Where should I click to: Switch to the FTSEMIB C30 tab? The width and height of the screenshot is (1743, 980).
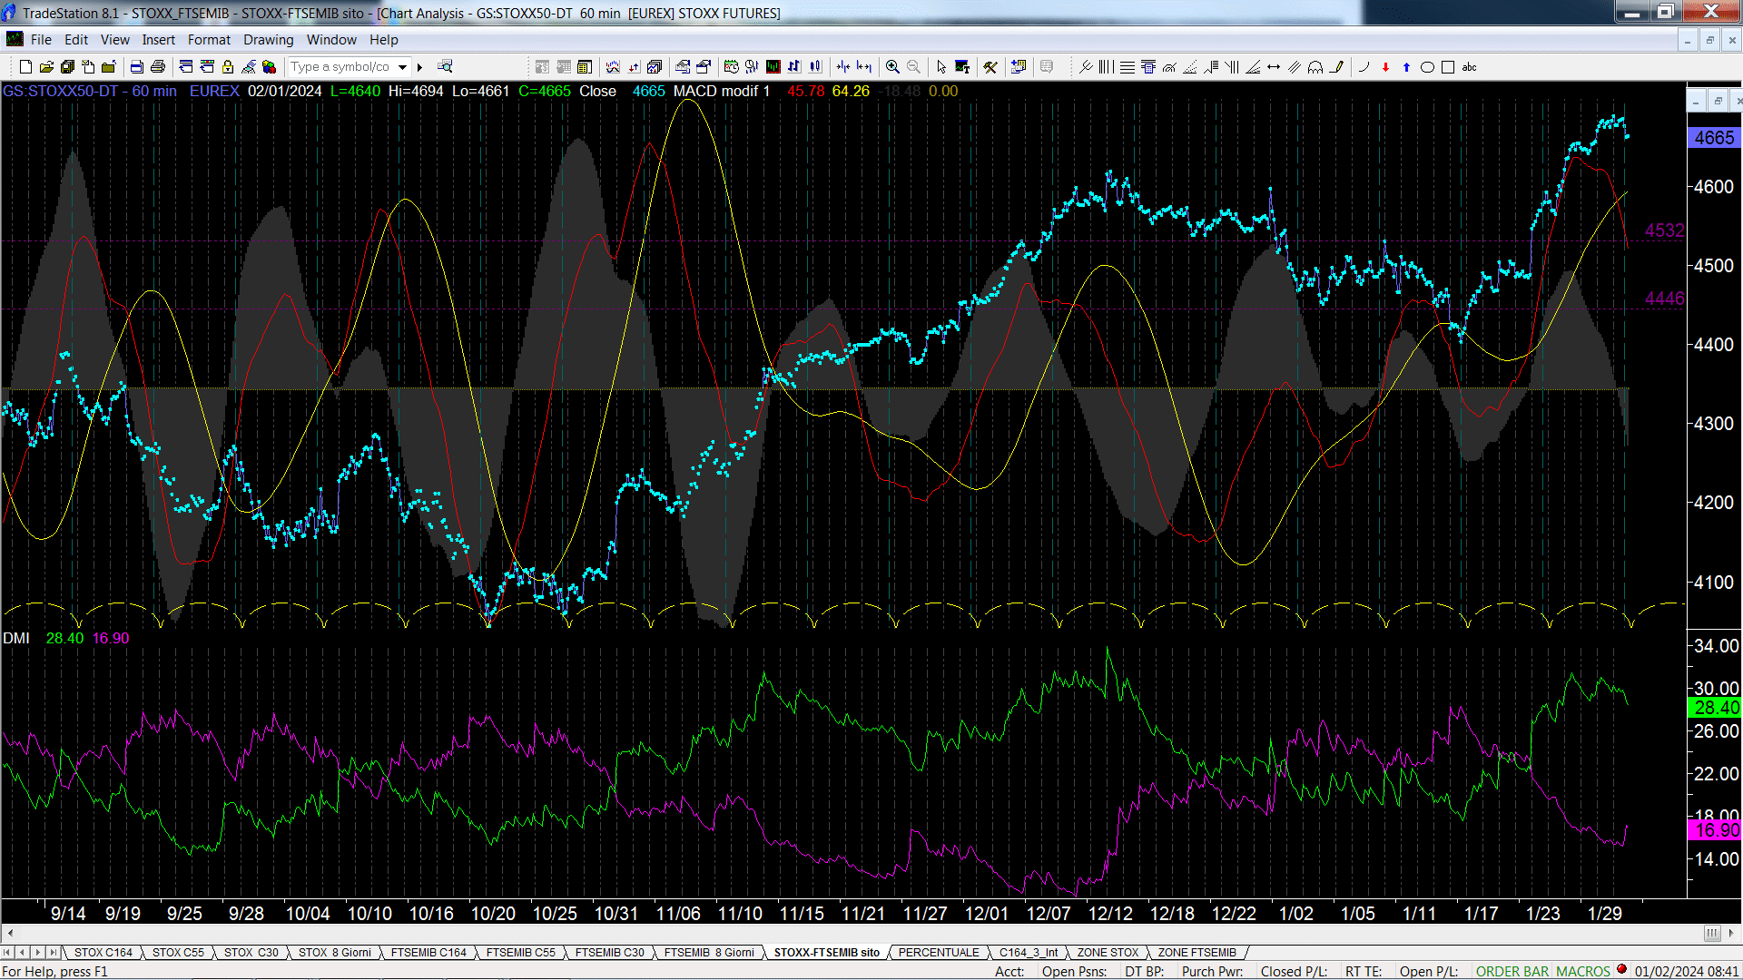point(610,953)
